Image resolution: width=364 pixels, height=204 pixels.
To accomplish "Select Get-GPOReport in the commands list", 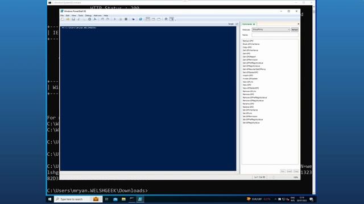I will point(249,57).
